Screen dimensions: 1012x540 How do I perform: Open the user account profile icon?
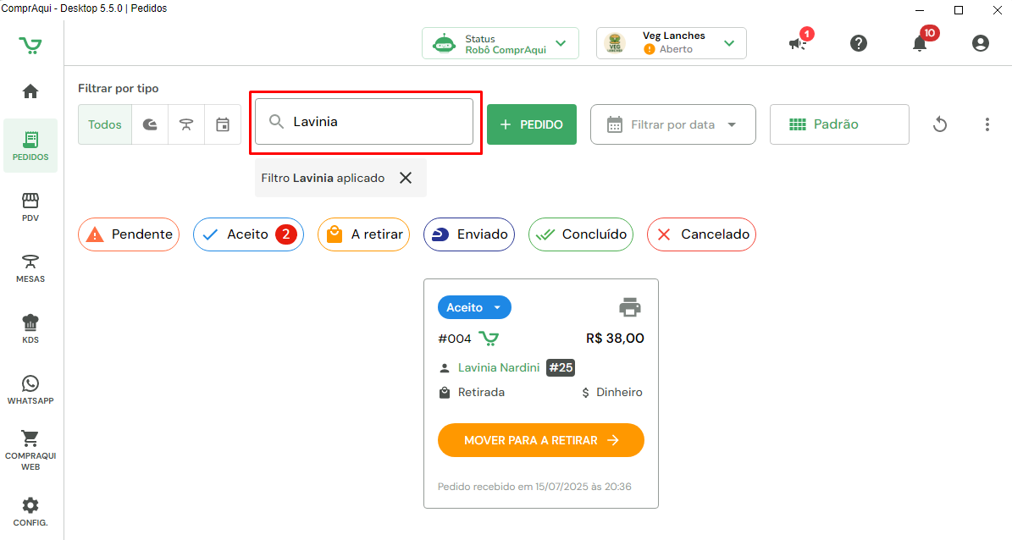point(981,43)
